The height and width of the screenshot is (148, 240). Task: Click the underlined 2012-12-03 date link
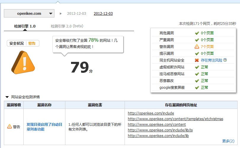click(103, 14)
